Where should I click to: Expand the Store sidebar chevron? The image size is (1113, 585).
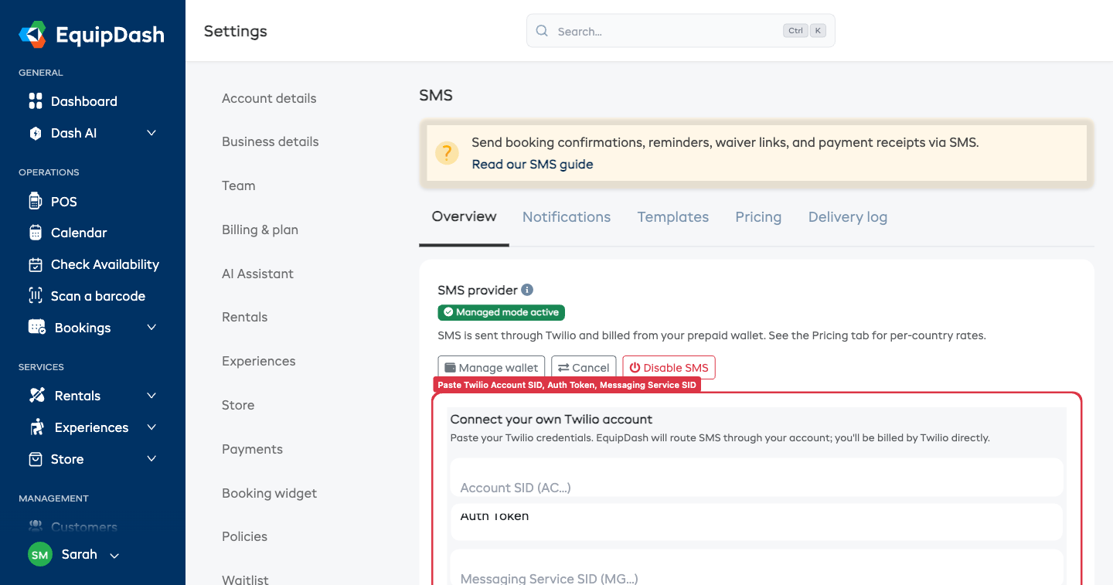151,459
